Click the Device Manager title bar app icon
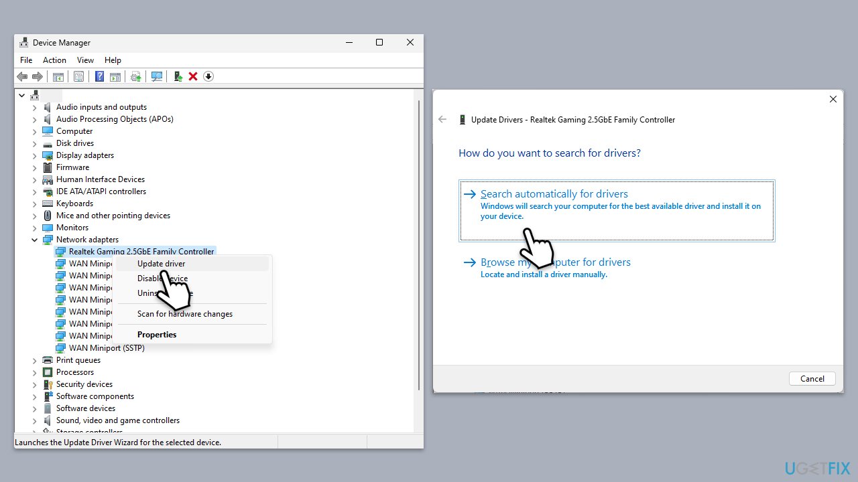This screenshot has height=482, width=858. 24,42
